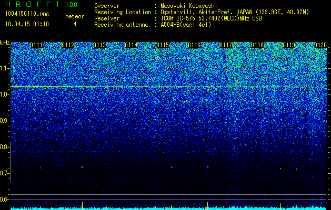The image size is (331, 210).
Task: Click the 'Receiver' field label
Action: (x=107, y=18)
